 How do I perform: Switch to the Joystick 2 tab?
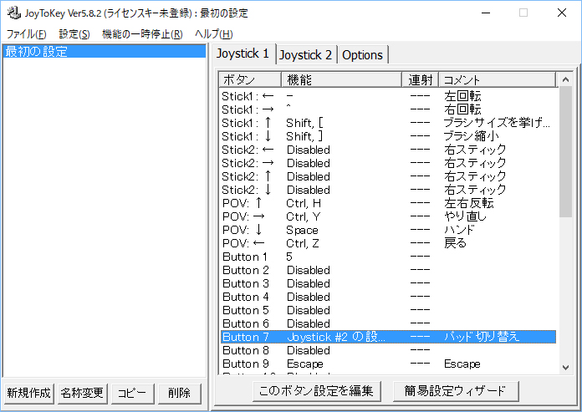click(x=305, y=55)
